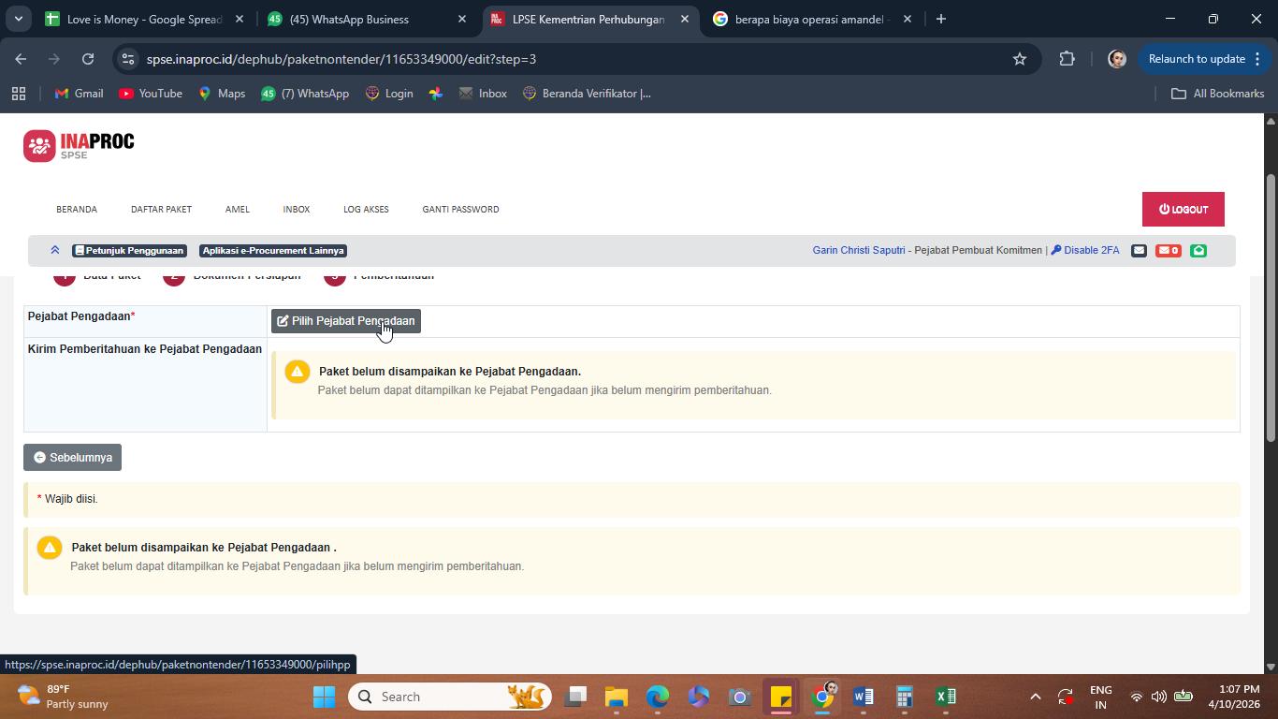Close the LPSE Kementrian Perhubungan tab
Screen dimensions: 1278x719
(685, 19)
